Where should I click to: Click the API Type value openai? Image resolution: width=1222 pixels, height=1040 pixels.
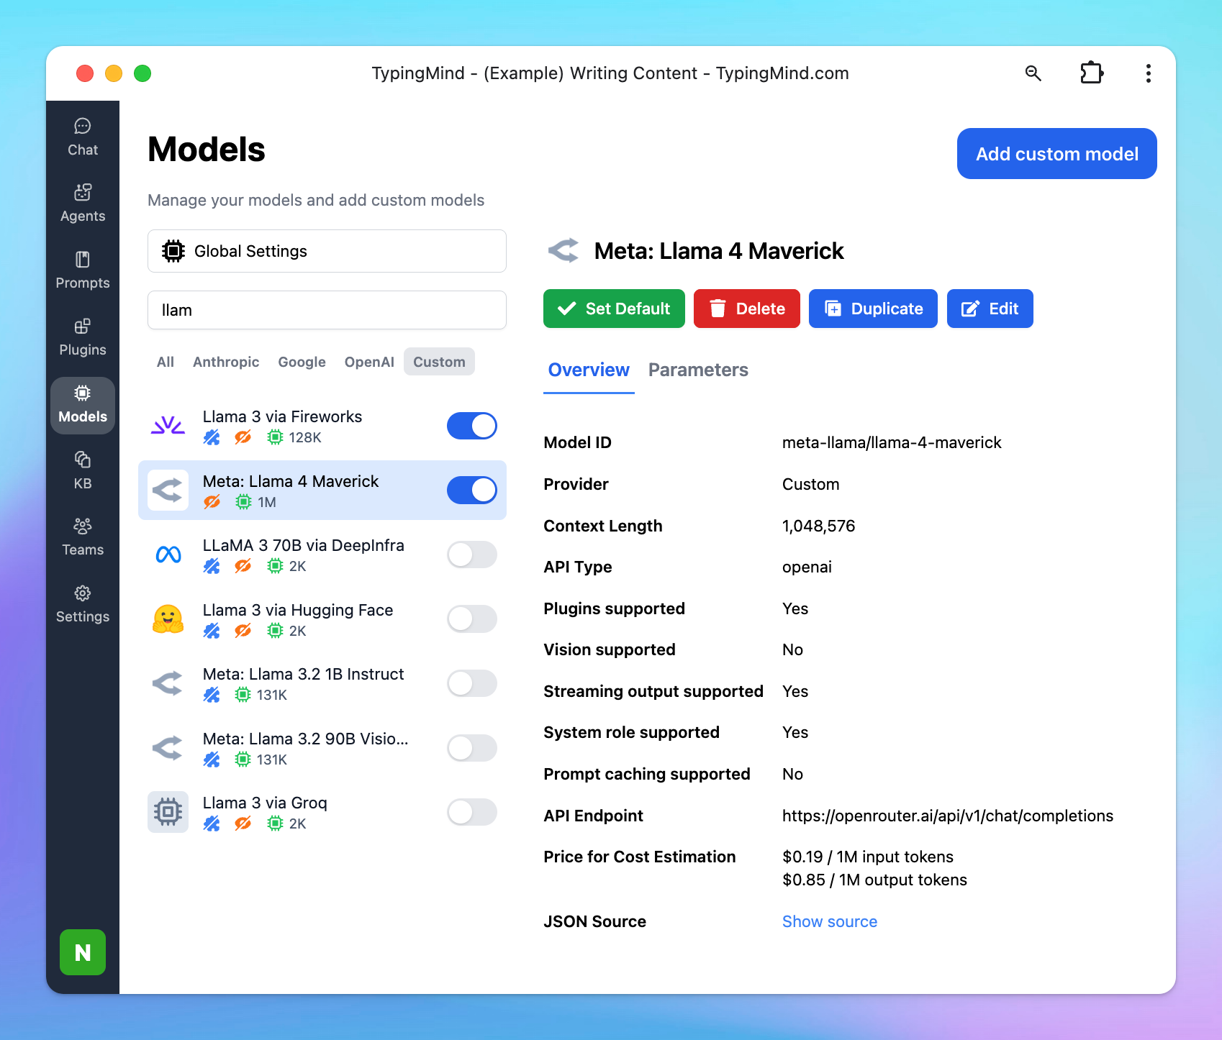click(807, 567)
